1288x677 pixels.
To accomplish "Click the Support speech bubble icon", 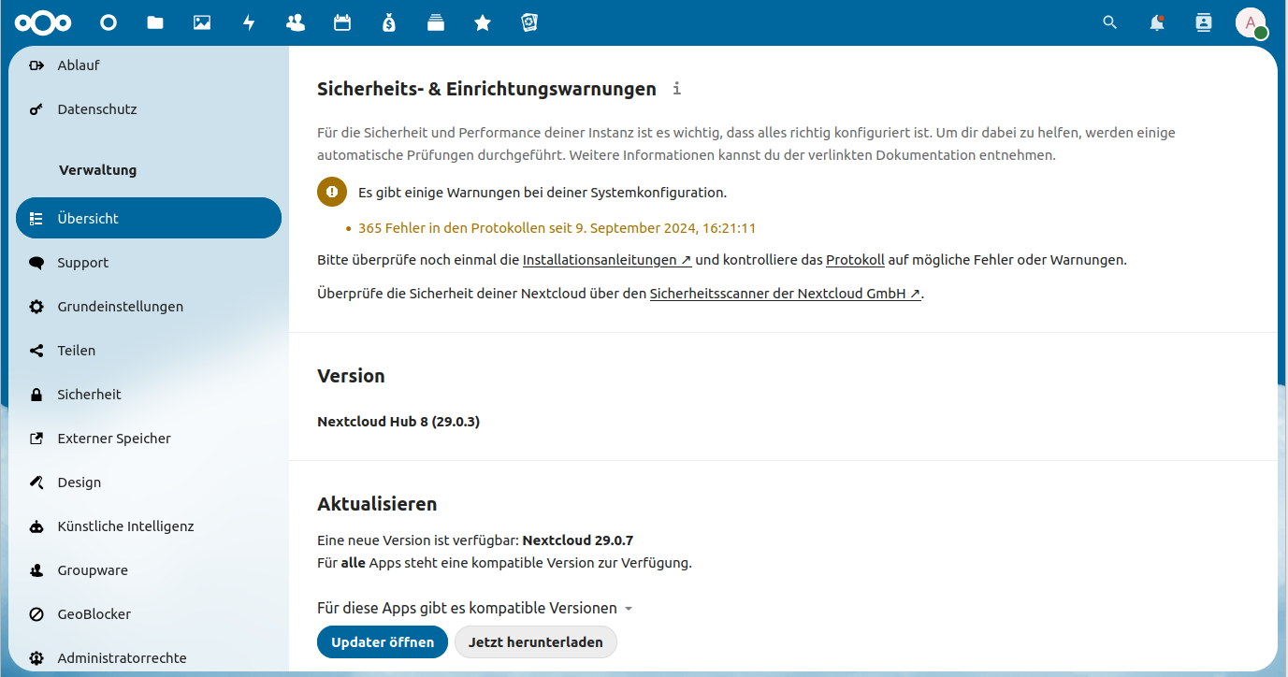I will [x=36, y=263].
